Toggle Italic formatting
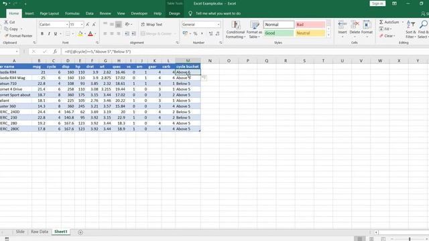 click(49, 34)
